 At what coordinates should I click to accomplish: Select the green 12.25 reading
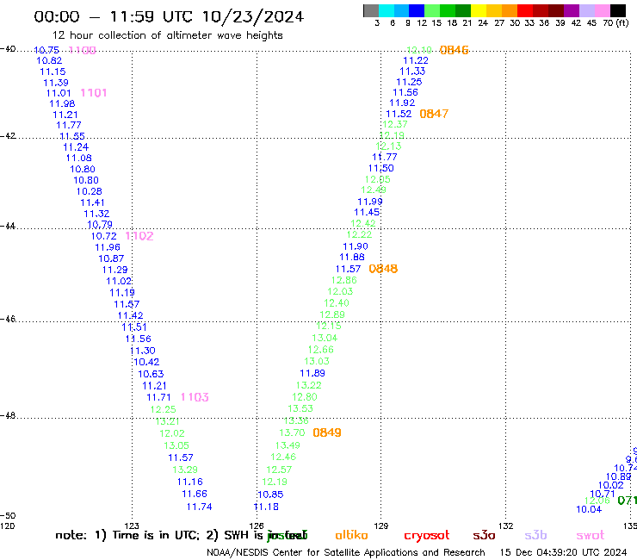click(x=164, y=409)
